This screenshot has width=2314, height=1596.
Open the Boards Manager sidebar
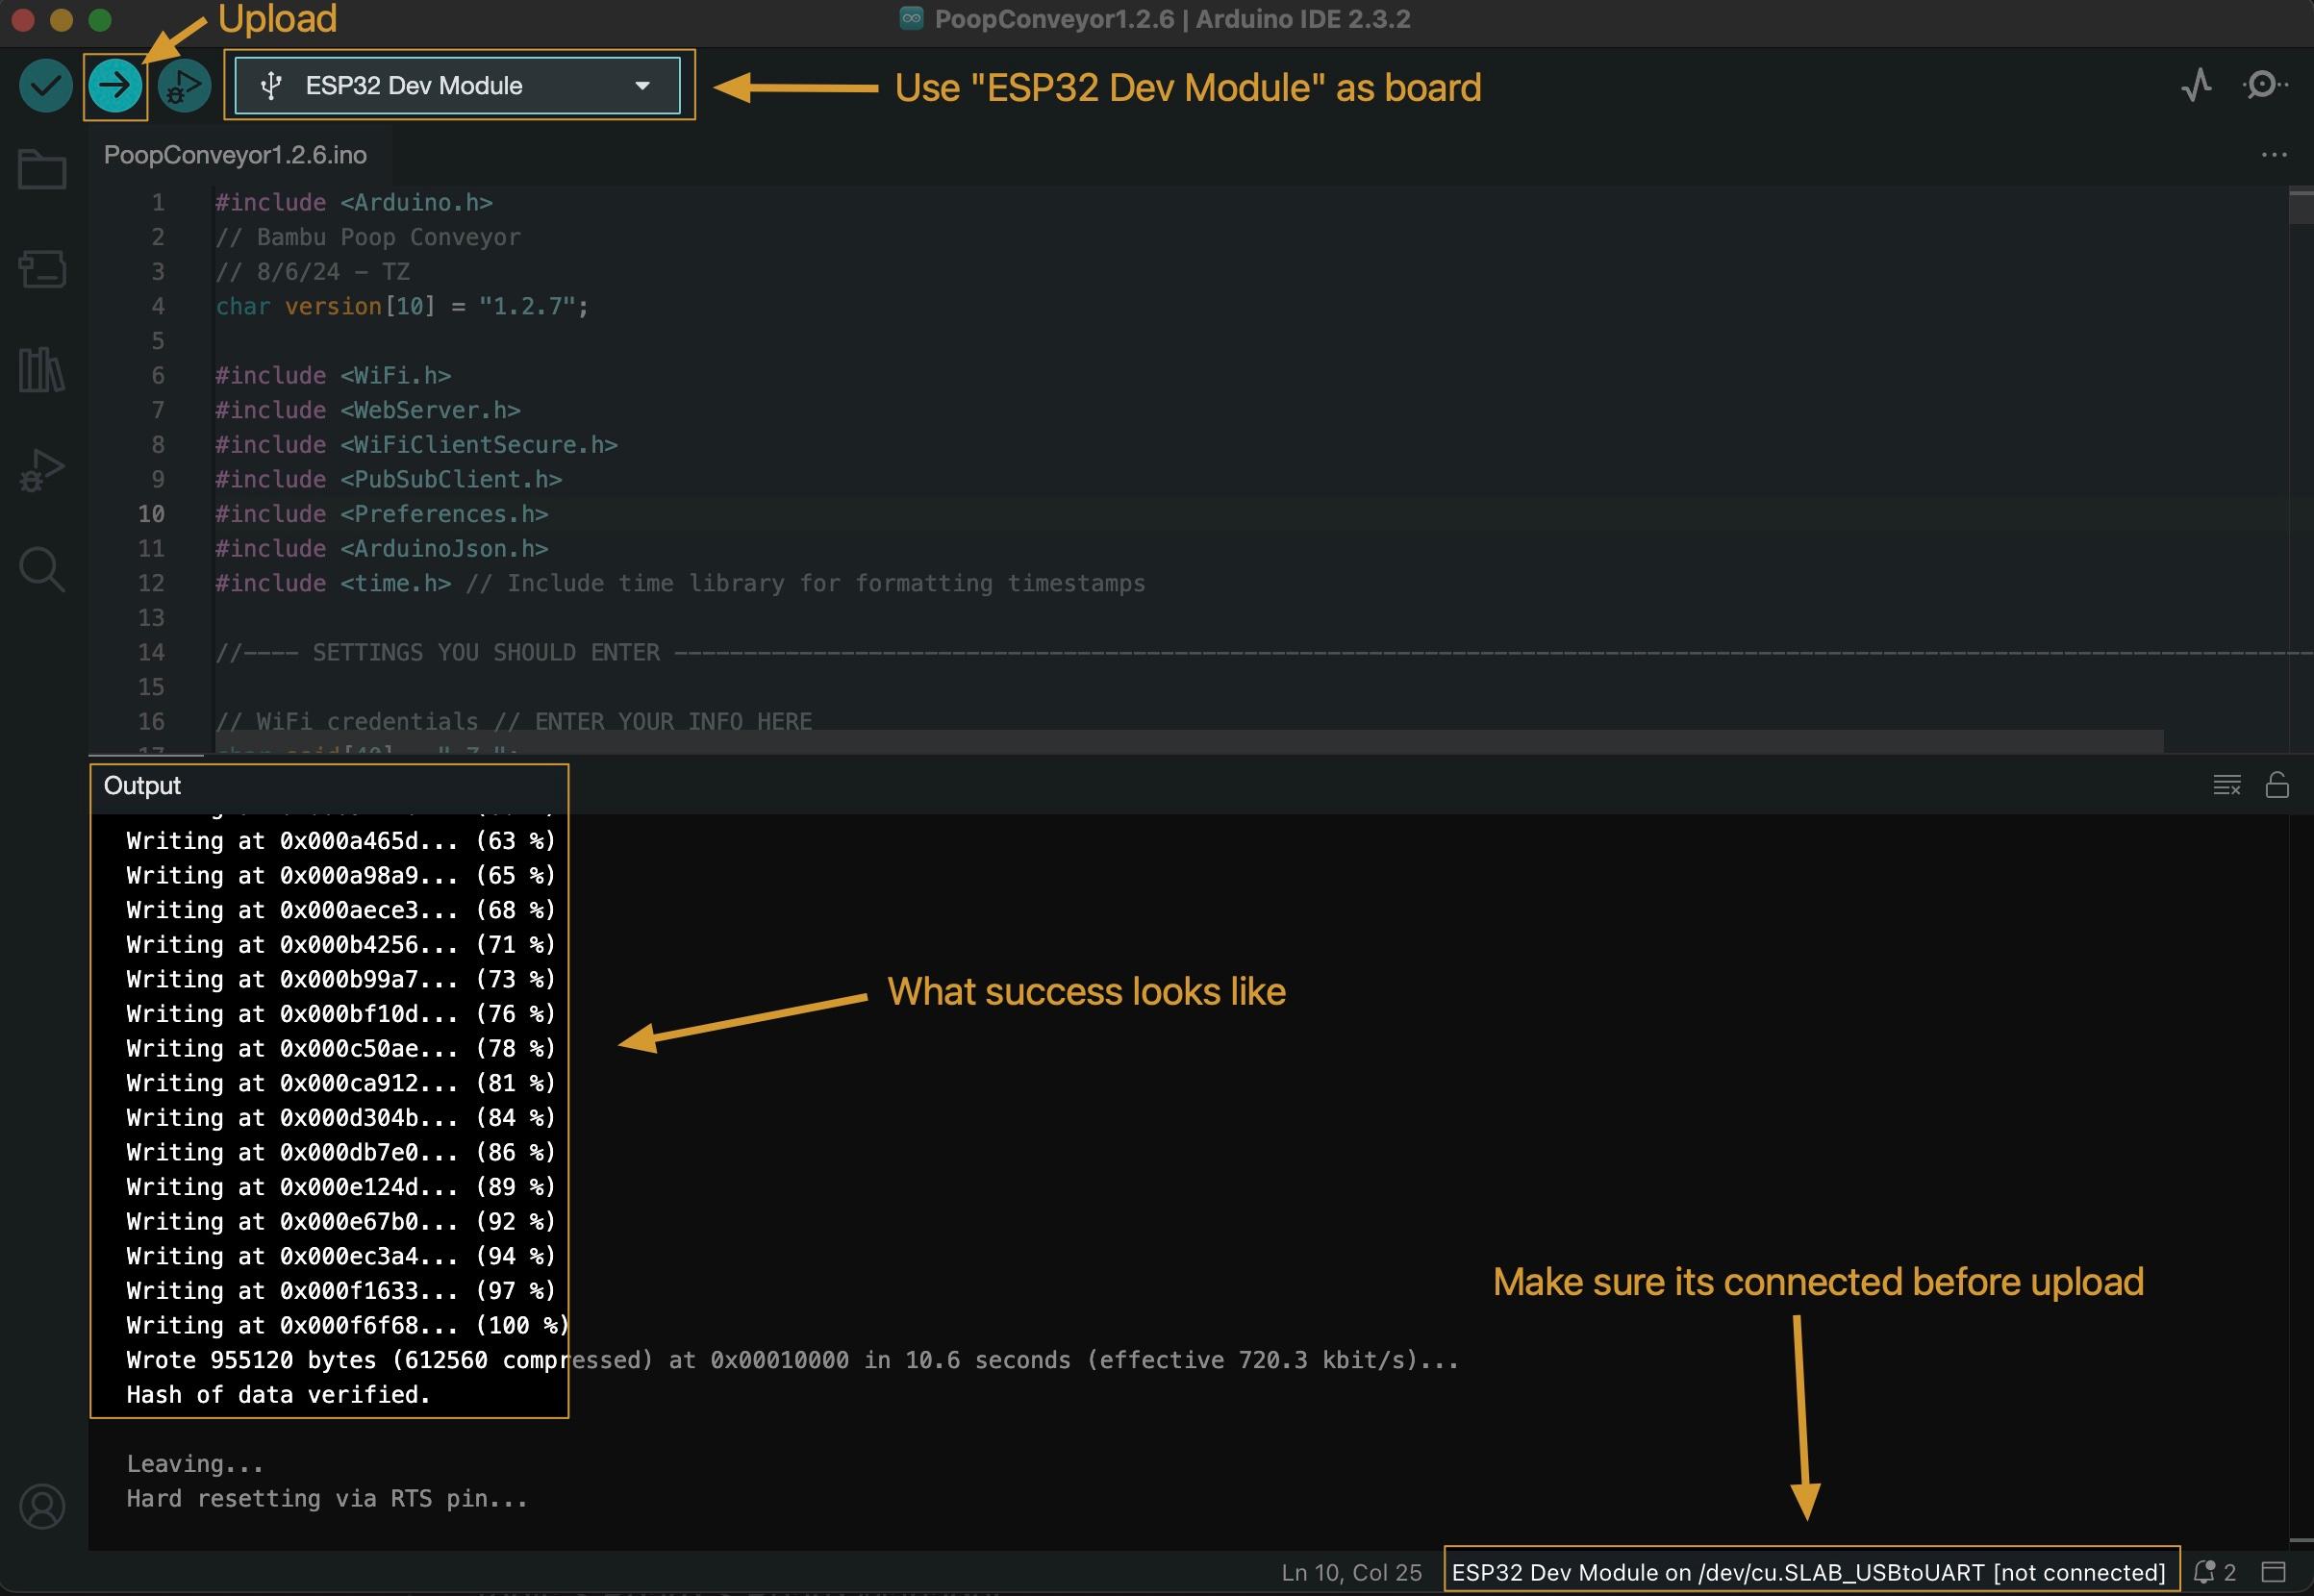tap(42, 269)
